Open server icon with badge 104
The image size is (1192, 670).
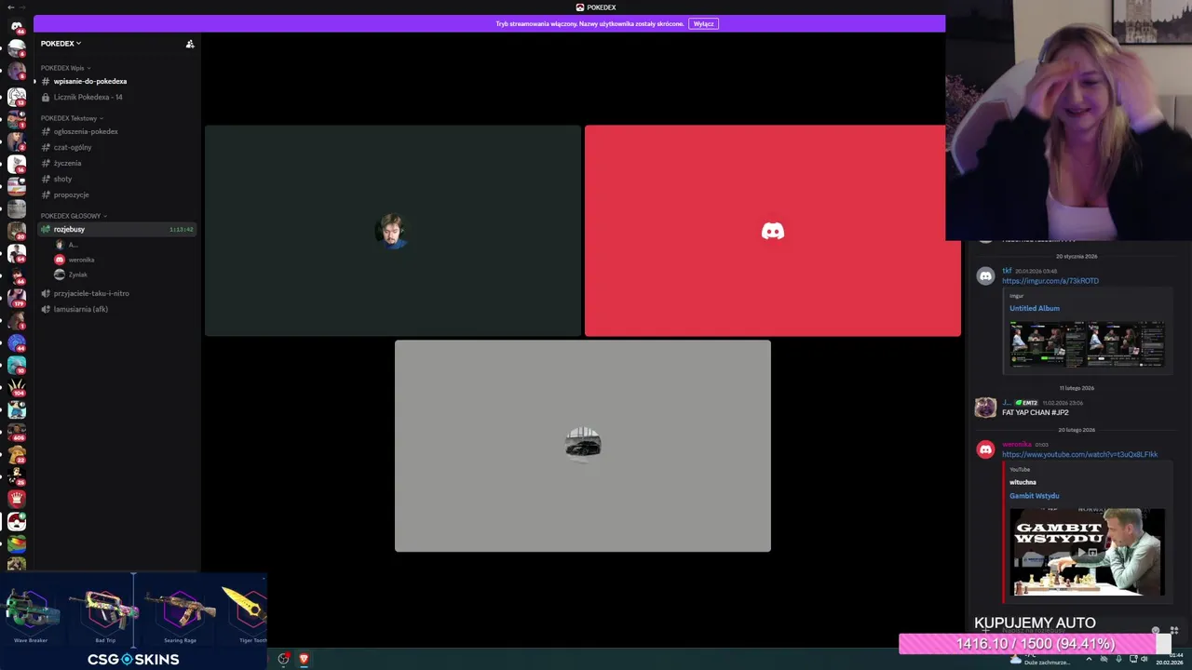(x=17, y=387)
